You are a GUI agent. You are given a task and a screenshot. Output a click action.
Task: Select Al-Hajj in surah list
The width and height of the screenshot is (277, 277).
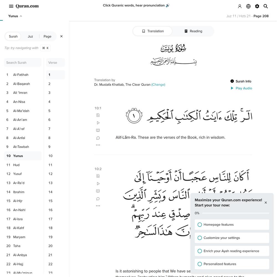coord(23,264)
